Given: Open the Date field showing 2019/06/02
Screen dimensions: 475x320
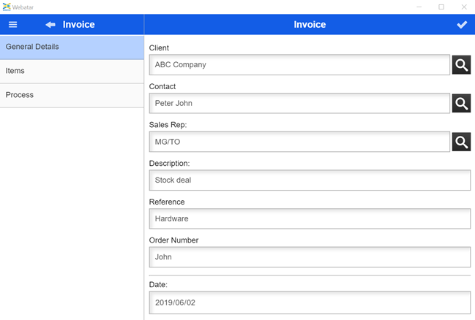Looking at the screenshot, I should pos(309,302).
